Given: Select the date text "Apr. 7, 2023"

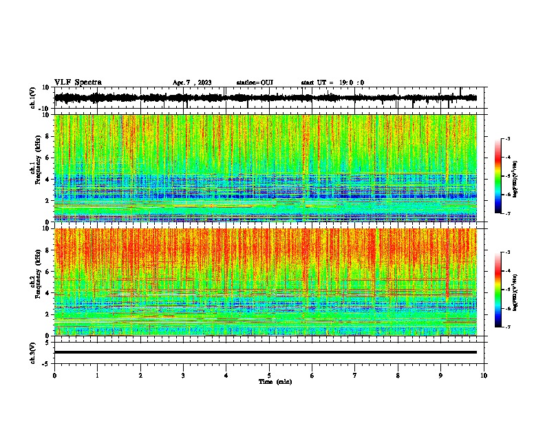Looking at the screenshot, I should 192,83.
